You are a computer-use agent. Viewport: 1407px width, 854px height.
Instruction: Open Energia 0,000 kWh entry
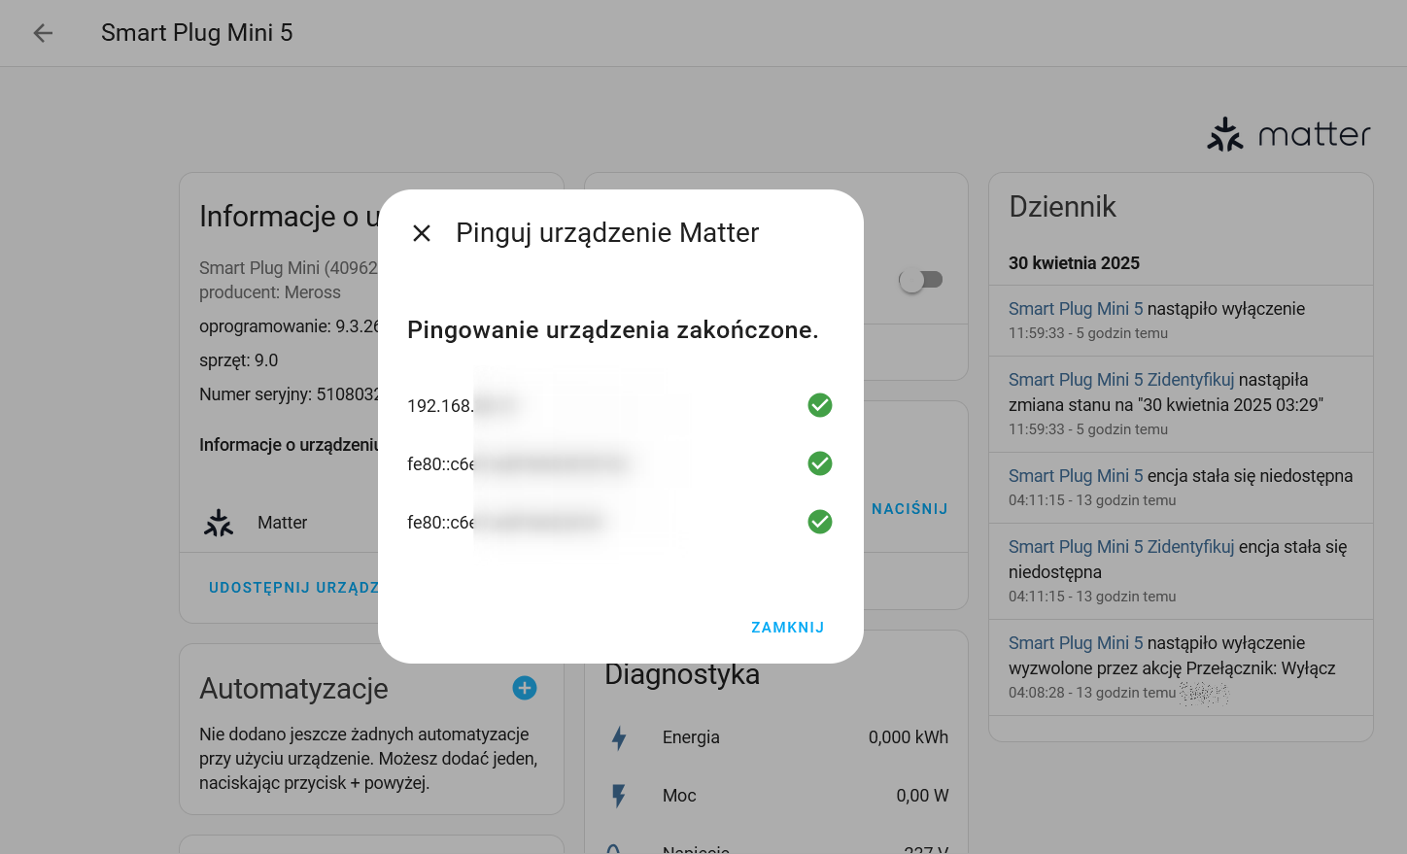pyautogui.click(x=776, y=737)
